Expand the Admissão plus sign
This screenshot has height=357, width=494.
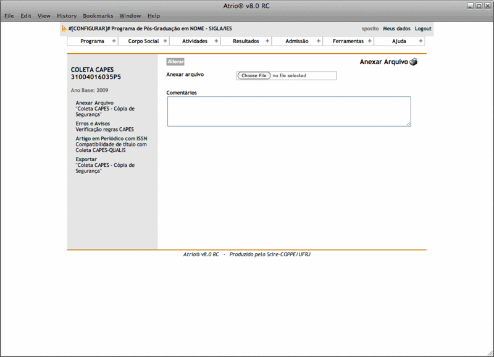coord(319,41)
